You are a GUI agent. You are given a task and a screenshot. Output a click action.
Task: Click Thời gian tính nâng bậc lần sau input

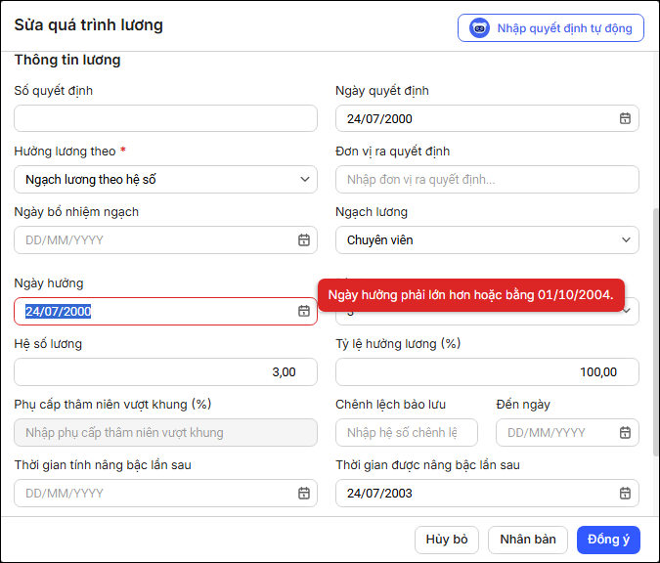[x=165, y=493]
